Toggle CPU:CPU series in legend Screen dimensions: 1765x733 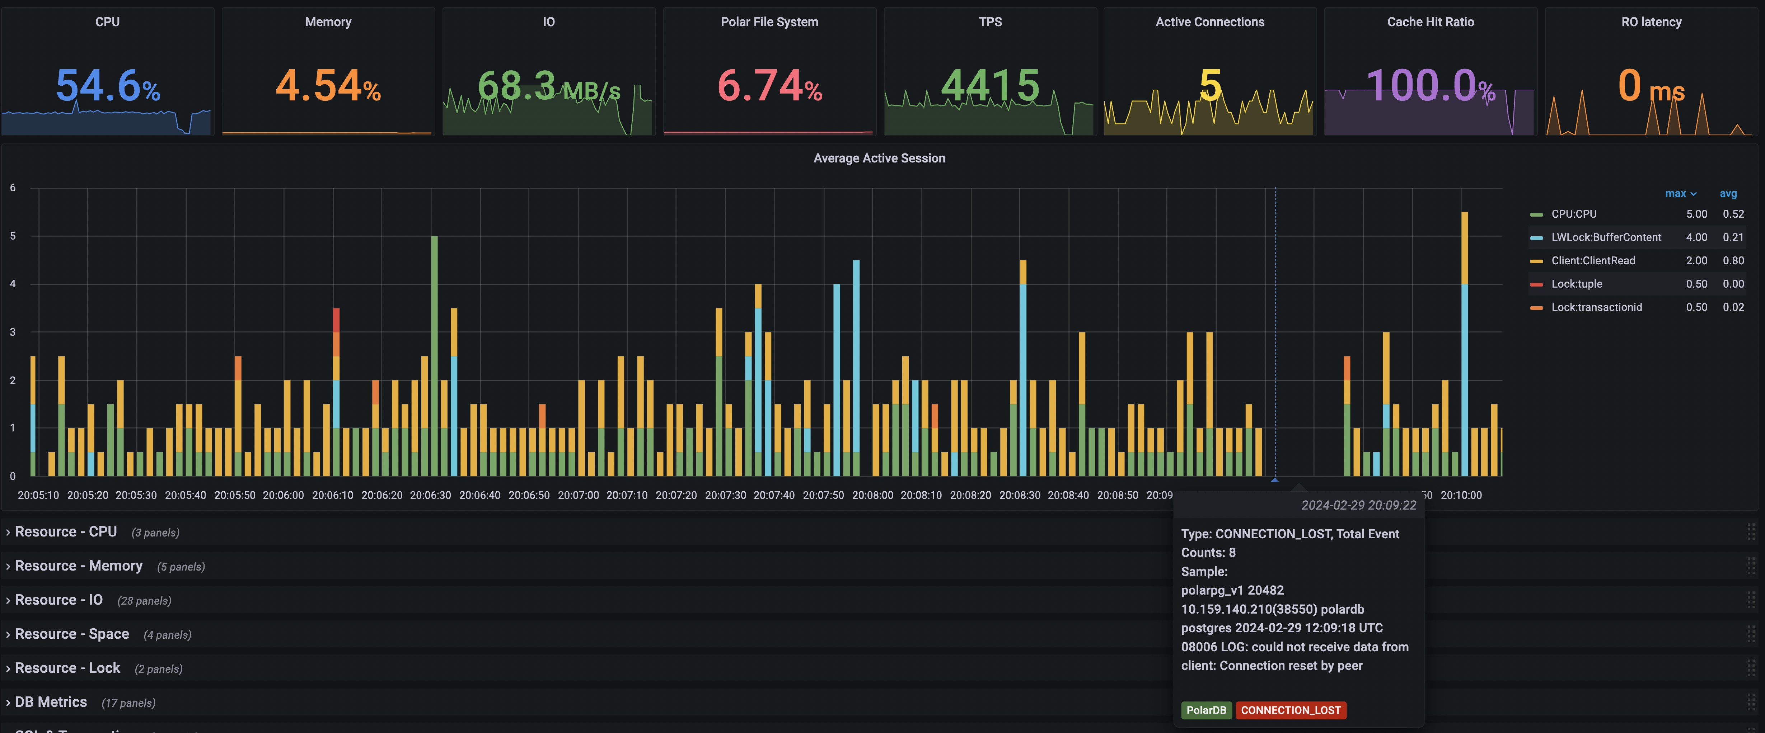coord(1573,214)
